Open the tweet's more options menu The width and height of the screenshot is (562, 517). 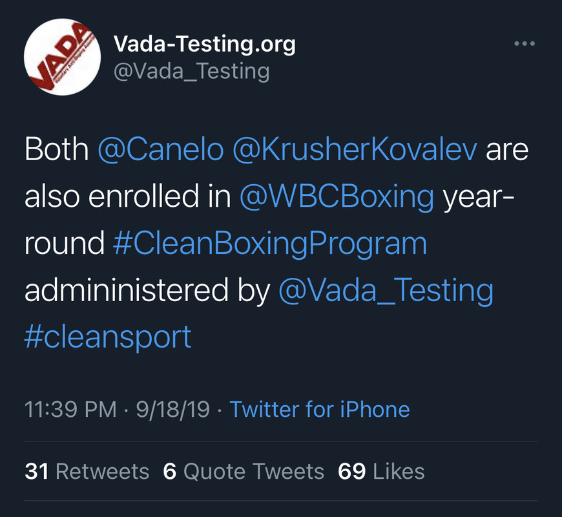pos(525,44)
